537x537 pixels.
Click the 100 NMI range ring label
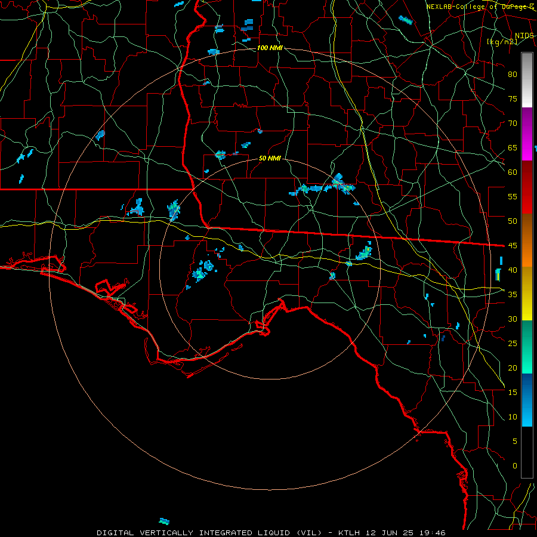click(x=270, y=48)
